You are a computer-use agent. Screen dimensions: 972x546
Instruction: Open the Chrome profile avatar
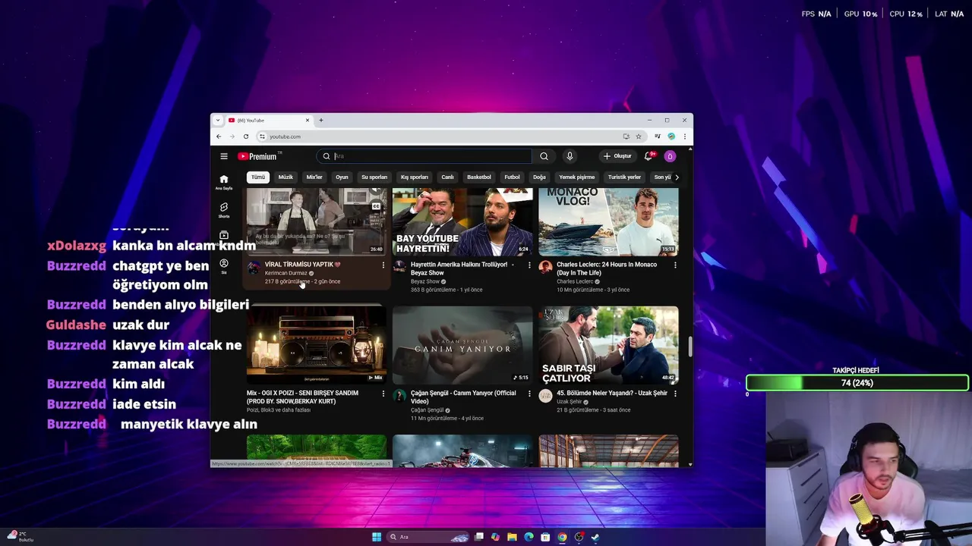point(671,136)
